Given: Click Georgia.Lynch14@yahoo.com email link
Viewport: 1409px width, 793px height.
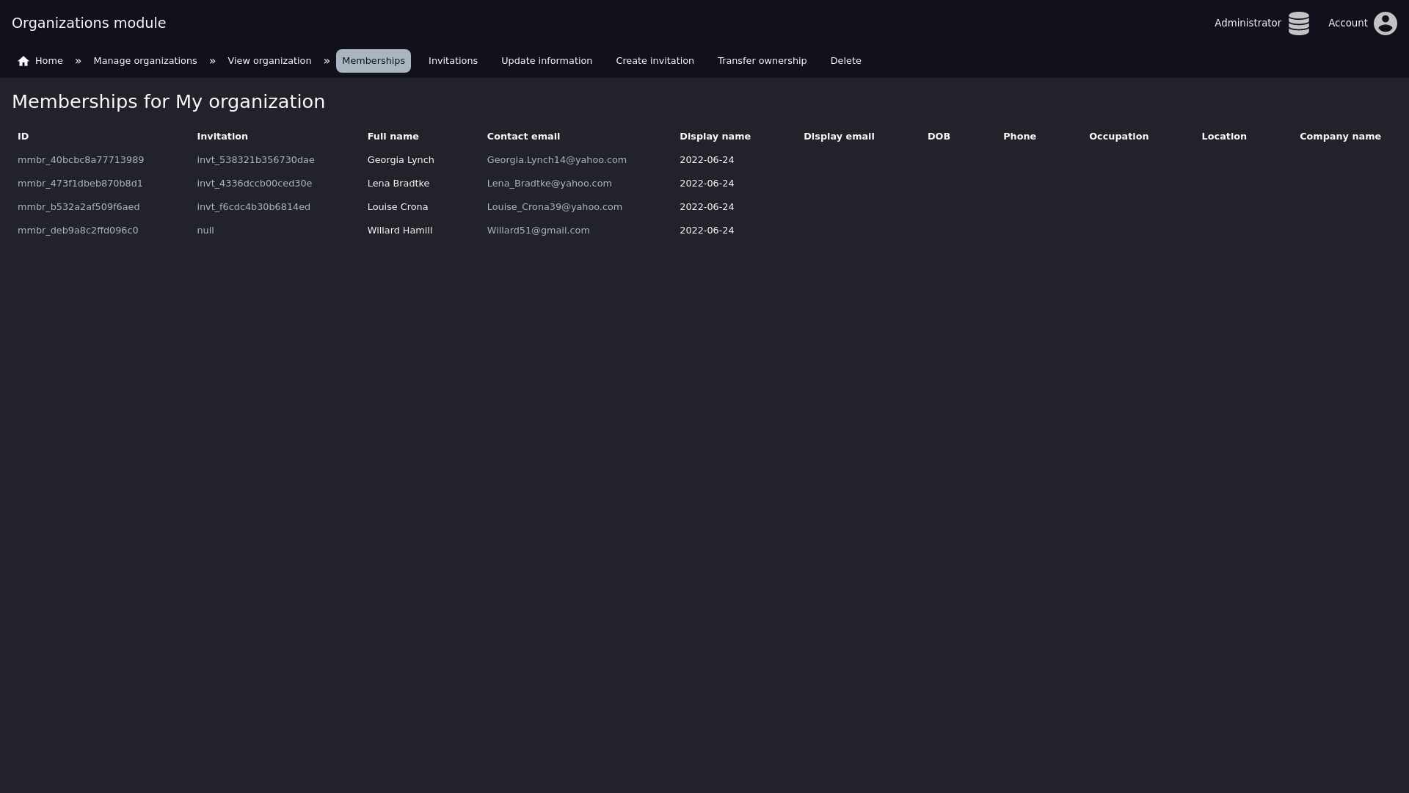Looking at the screenshot, I should click(x=556, y=160).
